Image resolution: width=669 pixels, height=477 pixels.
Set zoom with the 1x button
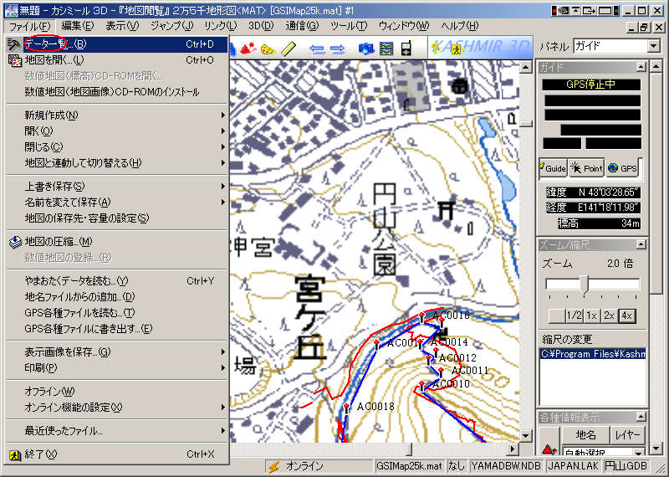(x=591, y=316)
